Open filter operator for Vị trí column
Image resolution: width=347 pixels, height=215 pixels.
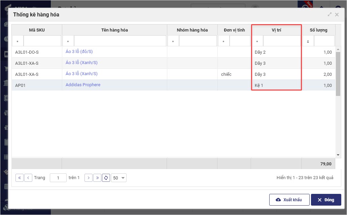click(x=257, y=41)
